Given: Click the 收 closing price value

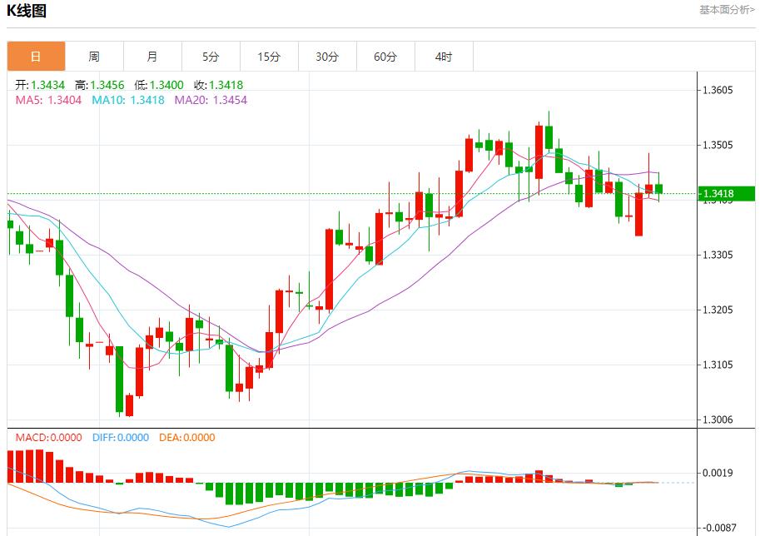Looking at the screenshot, I should click(x=219, y=85).
